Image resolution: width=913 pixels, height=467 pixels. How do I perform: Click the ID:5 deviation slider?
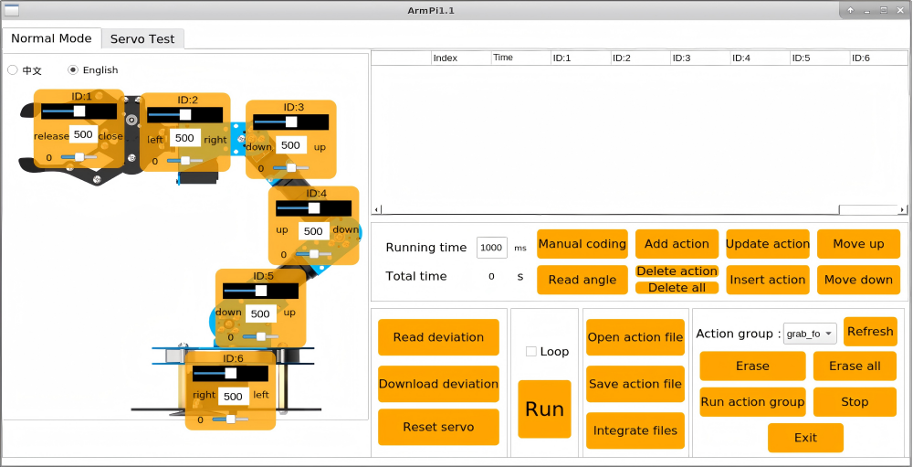click(261, 336)
